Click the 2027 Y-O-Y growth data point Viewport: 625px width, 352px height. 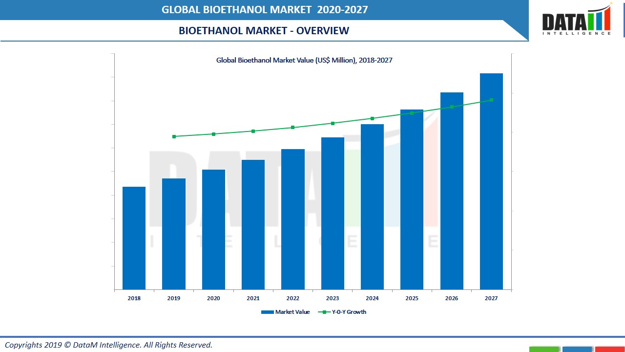tap(491, 100)
